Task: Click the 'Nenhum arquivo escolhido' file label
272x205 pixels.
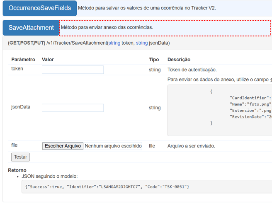Action: click(x=113, y=146)
